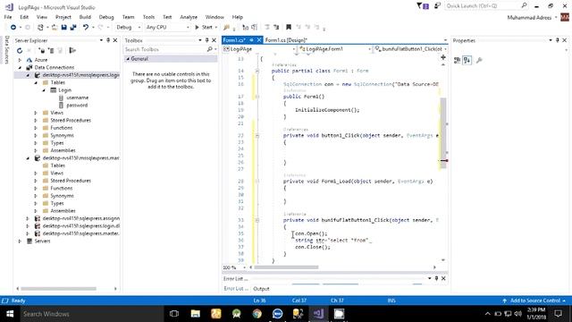Open the Tools menu

point(148,17)
